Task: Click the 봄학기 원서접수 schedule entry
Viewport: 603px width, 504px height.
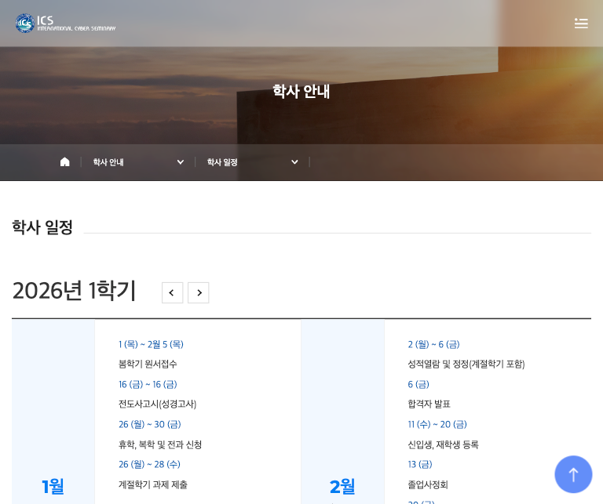Action: [x=148, y=364]
